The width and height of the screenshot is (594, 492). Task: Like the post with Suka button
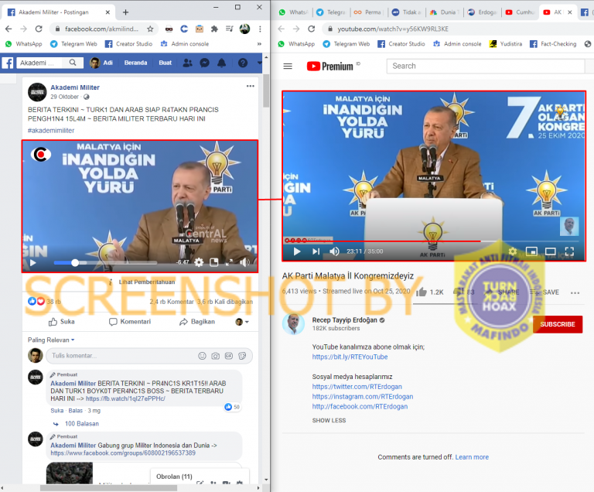coord(62,322)
